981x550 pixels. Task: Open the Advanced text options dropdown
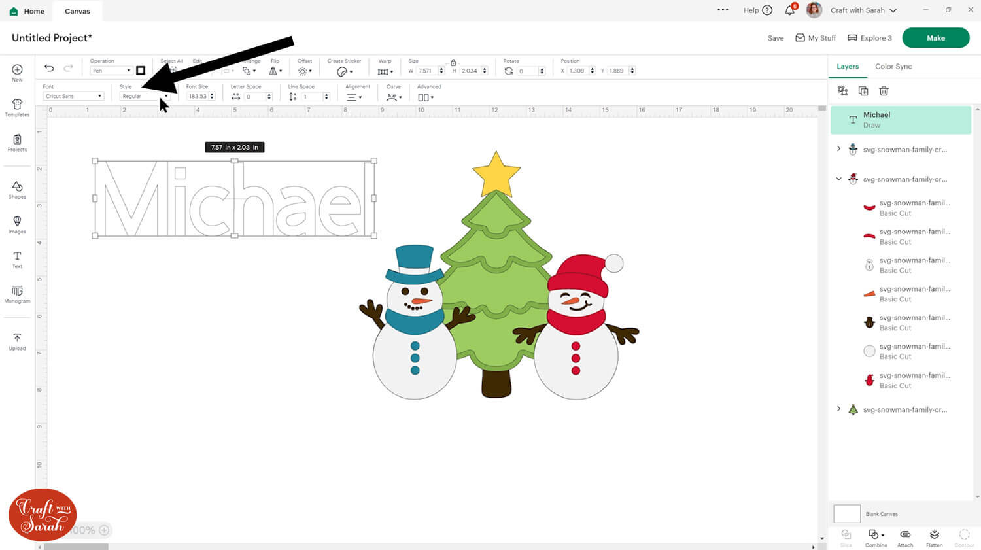[426, 97]
